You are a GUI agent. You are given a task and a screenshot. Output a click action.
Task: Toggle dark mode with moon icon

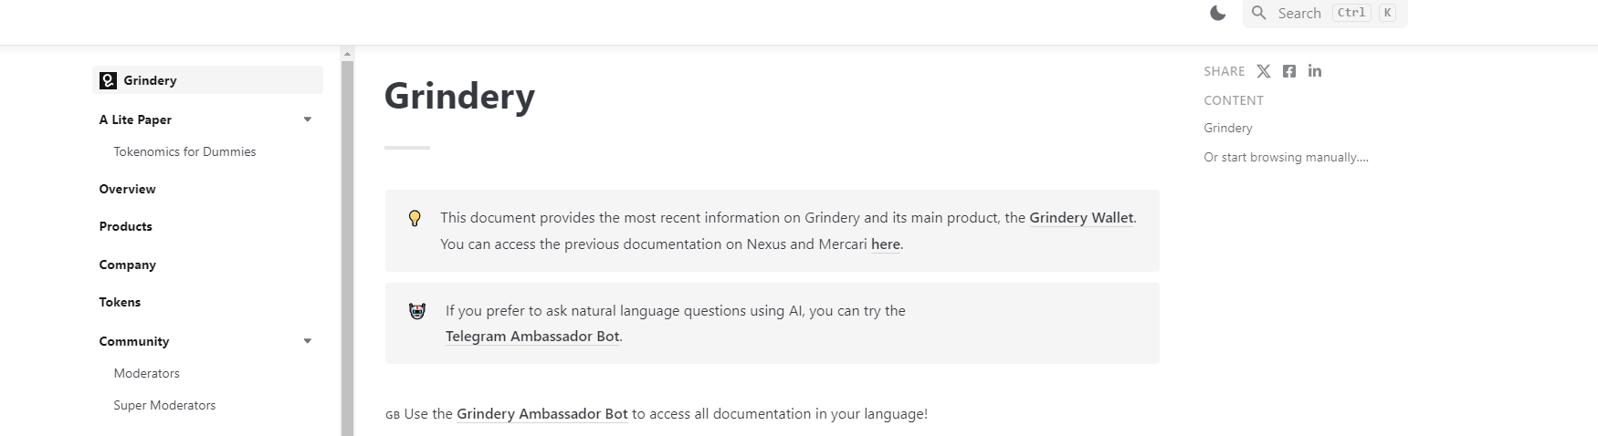1217,13
